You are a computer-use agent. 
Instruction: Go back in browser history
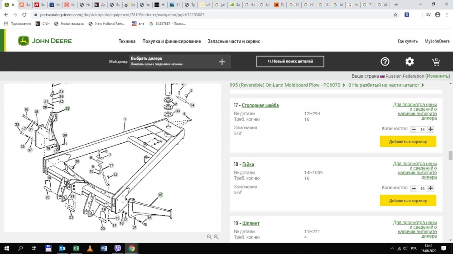point(6,14)
